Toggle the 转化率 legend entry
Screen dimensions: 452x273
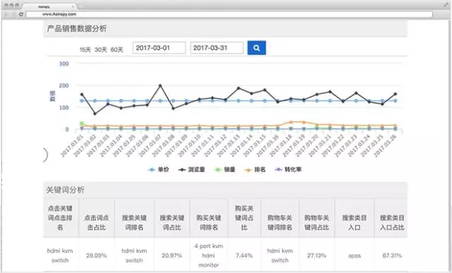click(x=288, y=169)
